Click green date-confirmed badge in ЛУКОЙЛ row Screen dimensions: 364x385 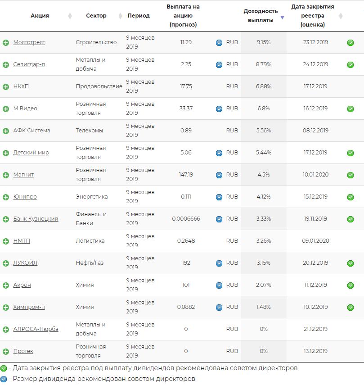pos(351,263)
